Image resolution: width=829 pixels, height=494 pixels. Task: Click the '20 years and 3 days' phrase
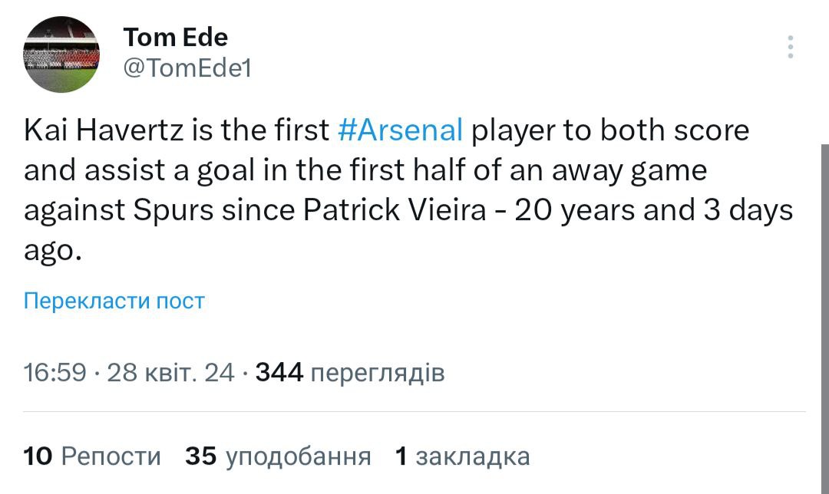[652, 210]
